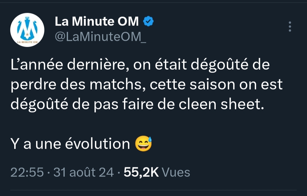Image resolution: width=307 pixels, height=196 pixels.
Task: Click the "Y a une évolution" text
Action: [70, 144]
